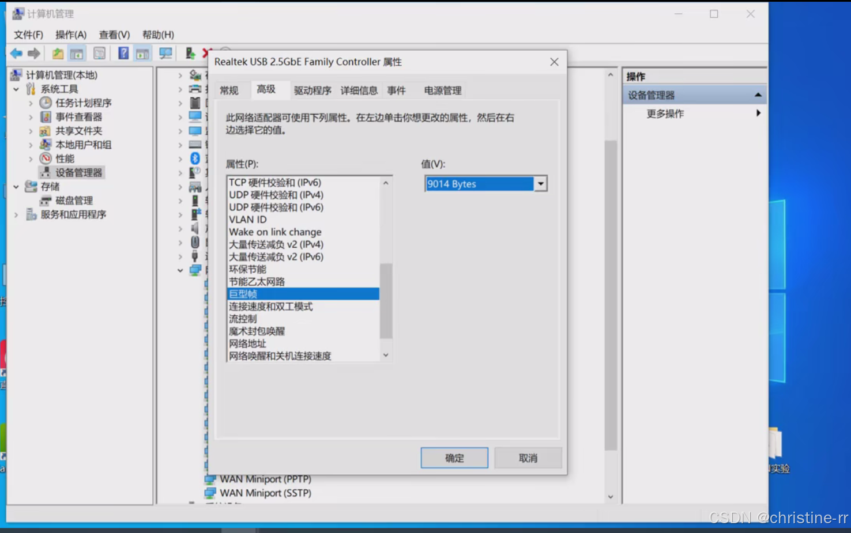Click the USB connector icon in device list
Screen dimensions: 851x533
point(195,256)
